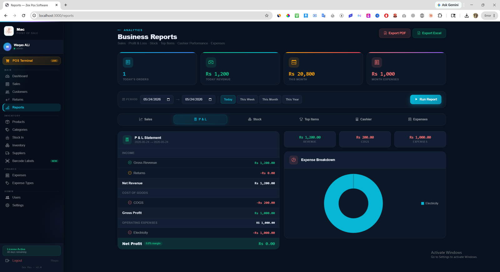
Task: Click the Expense Breakdown pie icon
Action: (293, 160)
